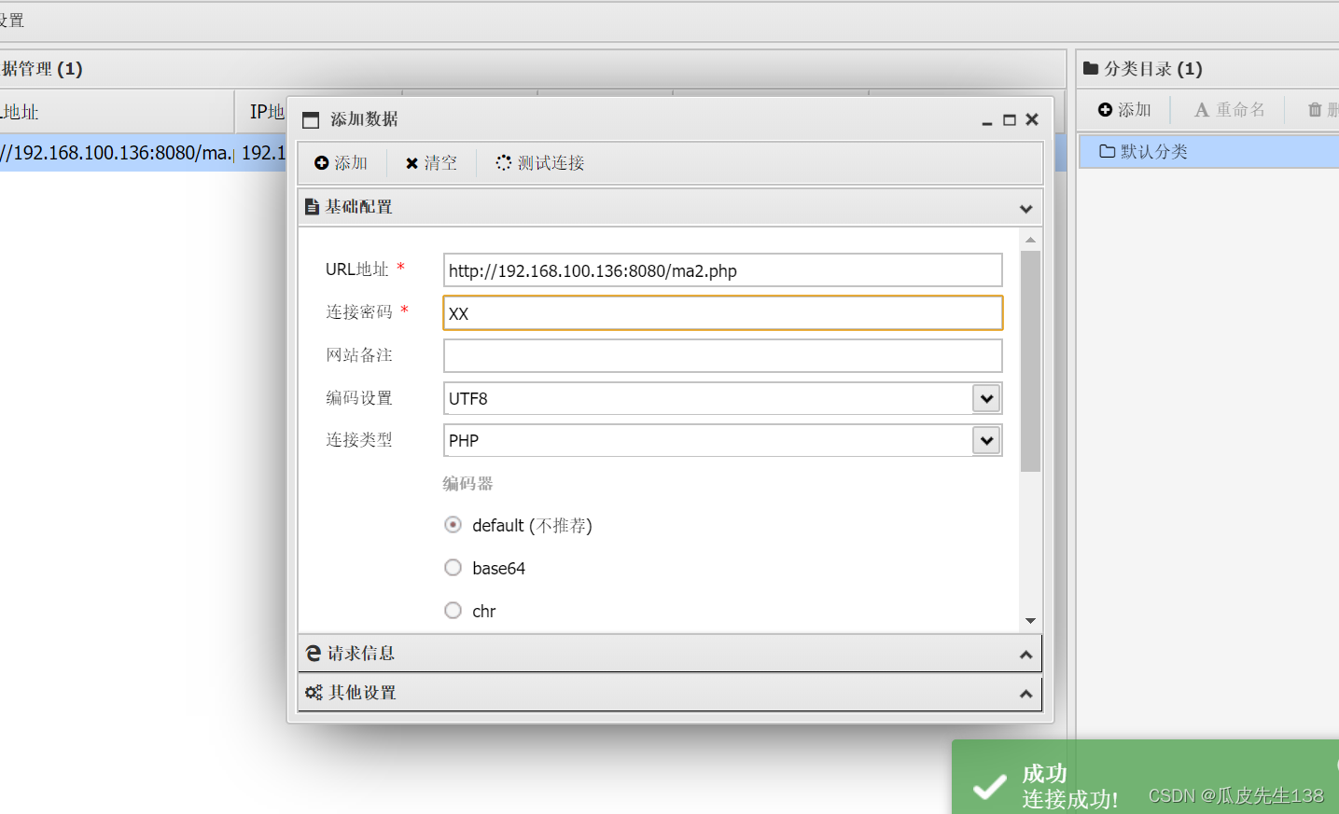Click the 基础配置 document icon
The width and height of the screenshot is (1339, 814).
point(312,206)
